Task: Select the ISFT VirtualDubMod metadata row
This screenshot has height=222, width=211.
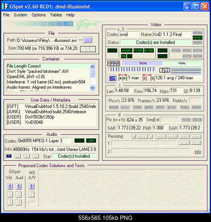Action: click(x=51, y=106)
